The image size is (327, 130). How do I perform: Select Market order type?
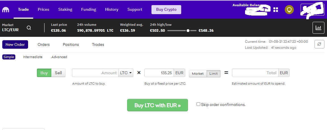[x=198, y=74]
